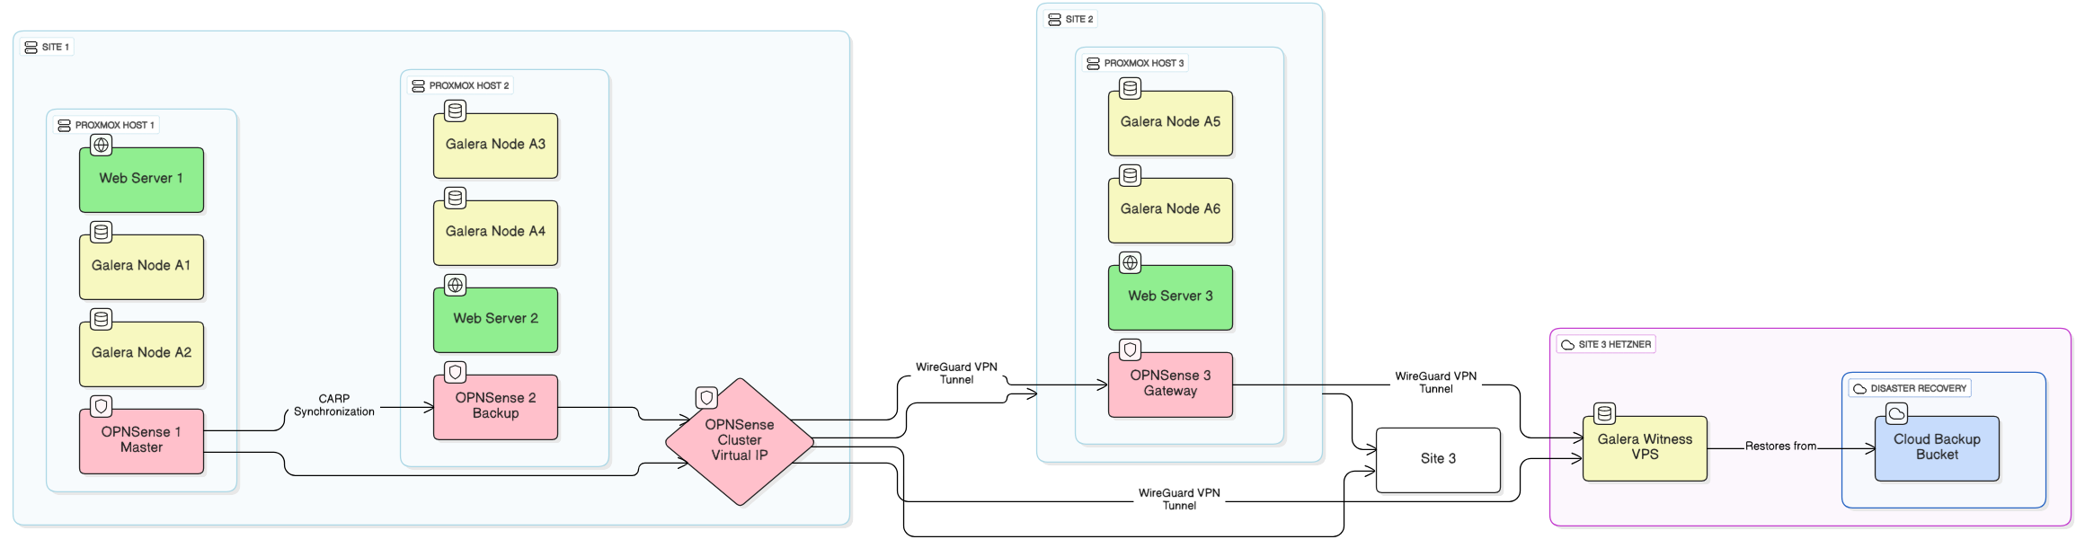Click the globe icon above Web Server 1

[x=102, y=145]
